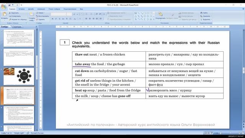The height and width of the screenshot is (138, 245).
Task: Select the star shape from shapes gallery
Action: point(151,20)
